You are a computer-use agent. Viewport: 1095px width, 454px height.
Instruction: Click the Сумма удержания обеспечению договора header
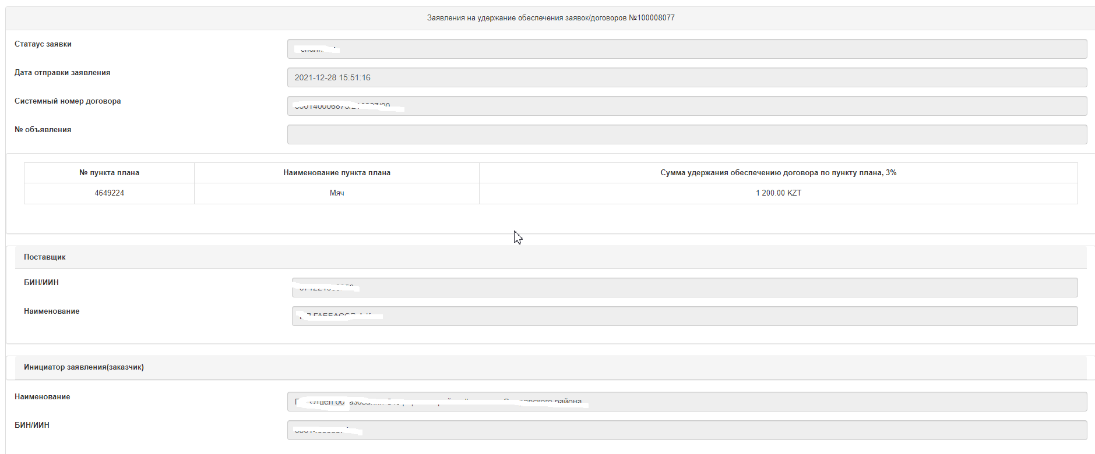(778, 173)
